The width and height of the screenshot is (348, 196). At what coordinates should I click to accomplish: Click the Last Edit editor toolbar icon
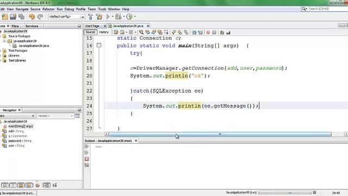coord(116,33)
